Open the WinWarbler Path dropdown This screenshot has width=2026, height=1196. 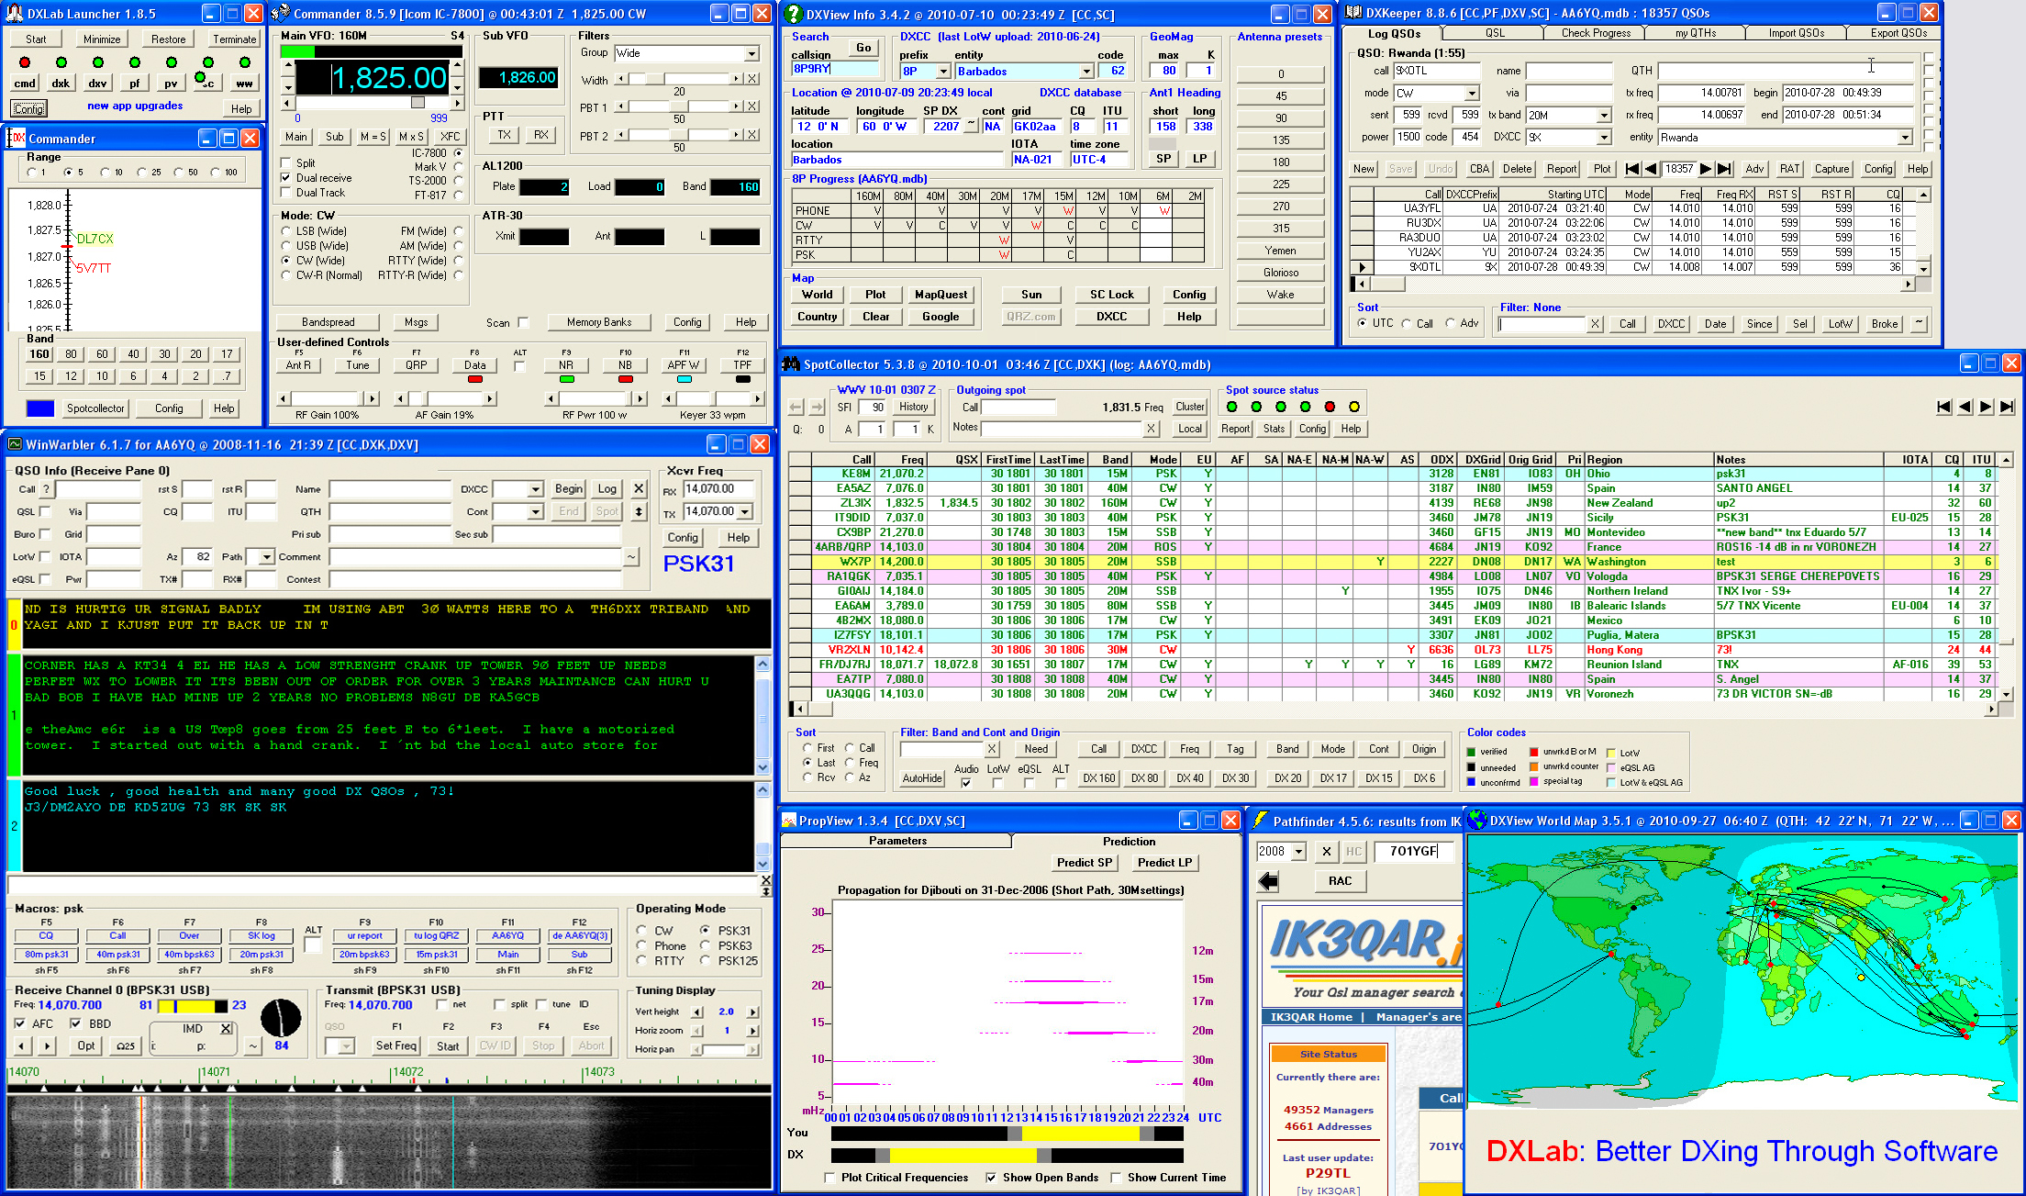266,557
